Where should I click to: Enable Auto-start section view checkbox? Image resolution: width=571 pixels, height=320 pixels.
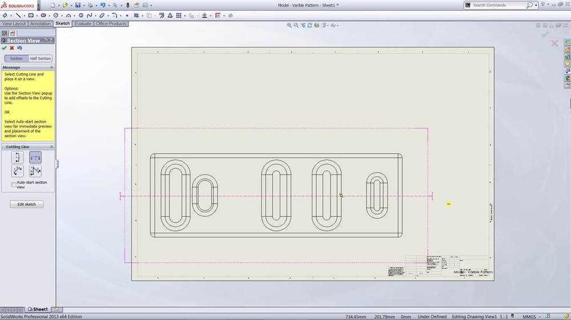click(14, 184)
